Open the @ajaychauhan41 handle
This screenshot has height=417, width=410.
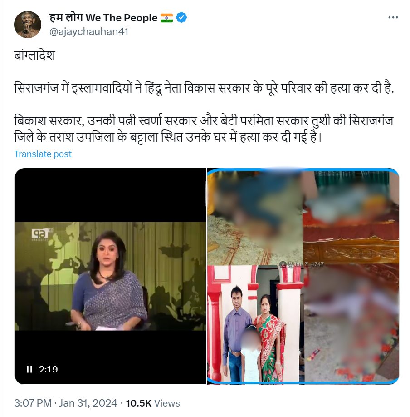pos(89,32)
